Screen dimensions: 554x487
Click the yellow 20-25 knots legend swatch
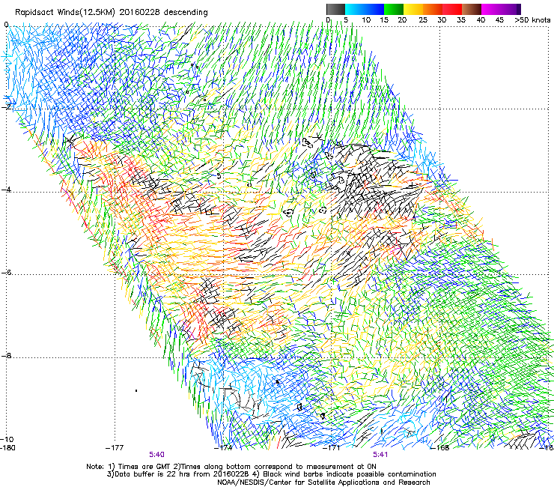[x=413, y=9]
